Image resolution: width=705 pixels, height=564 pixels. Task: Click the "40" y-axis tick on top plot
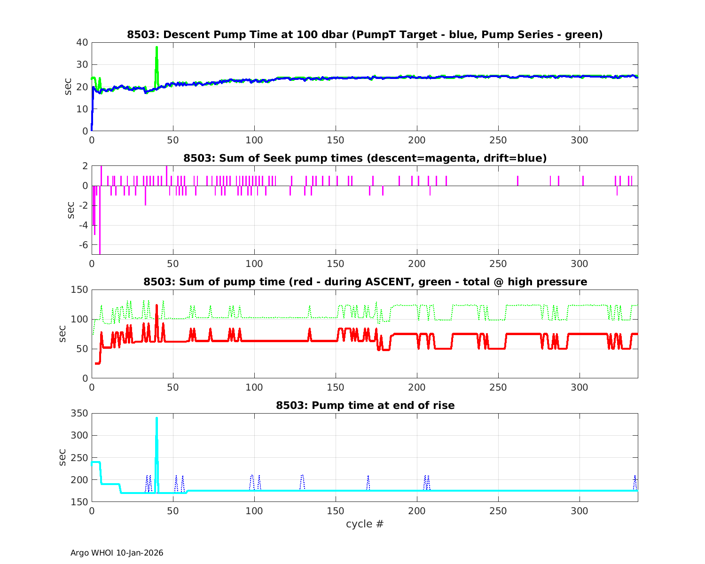pos(82,42)
